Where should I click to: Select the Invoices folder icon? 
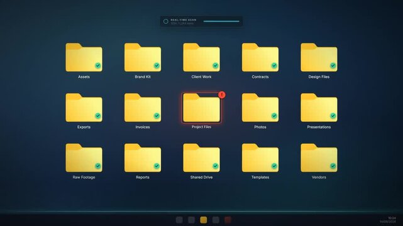click(143, 107)
